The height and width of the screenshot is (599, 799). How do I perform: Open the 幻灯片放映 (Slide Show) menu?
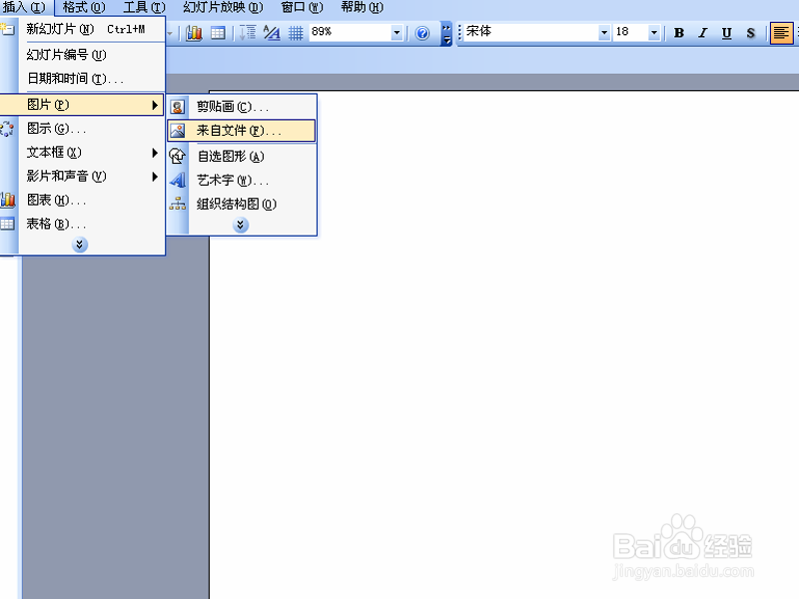click(x=223, y=7)
